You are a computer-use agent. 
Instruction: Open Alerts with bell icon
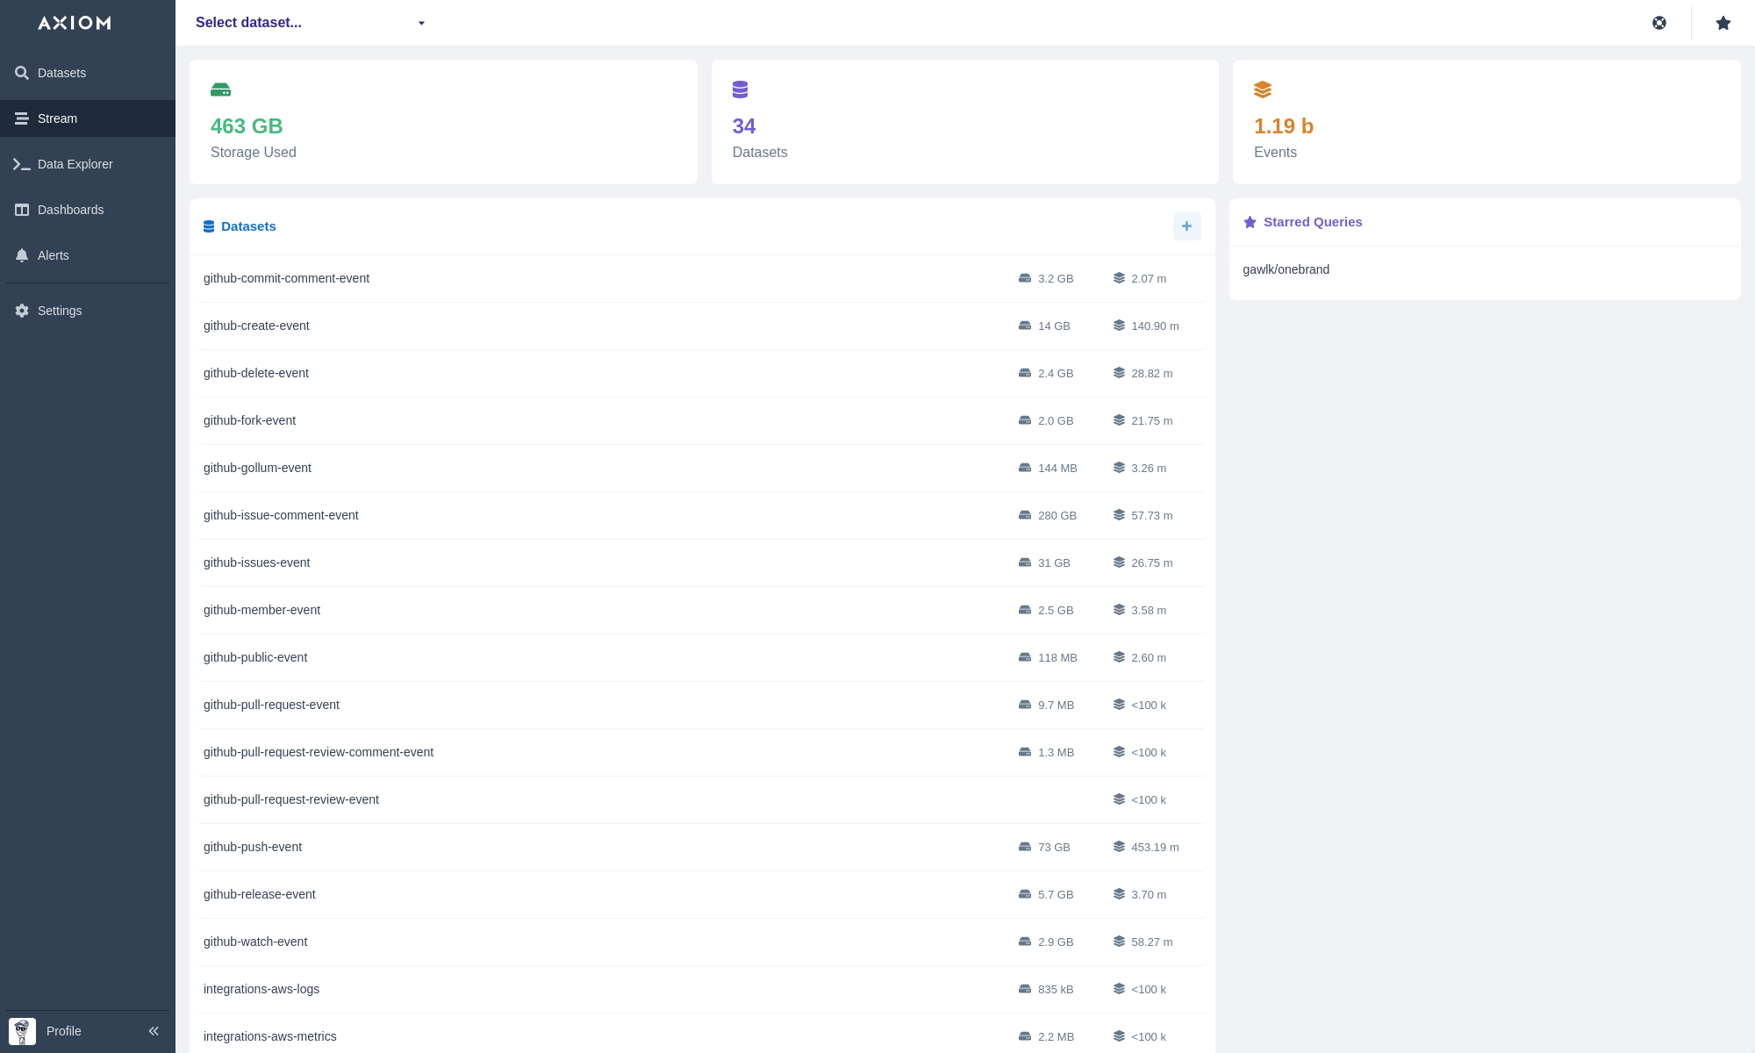click(53, 255)
